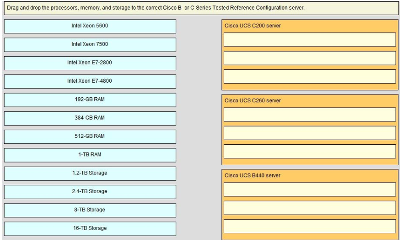Click the 16-TB Storage item
Image resolution: width=403 pixels, height=247 pixels.
[x=90, y=229]
